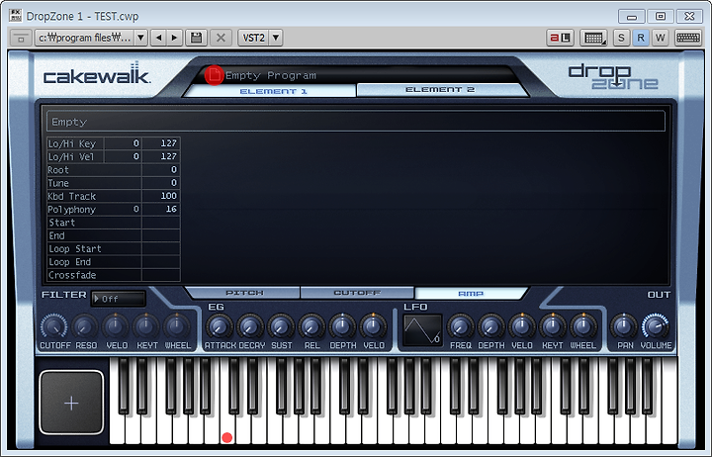This screenshot has height=457, width=712.
Task: Click the LFO Depth knob
Action: pyautogui.click(x=490, y=326)
